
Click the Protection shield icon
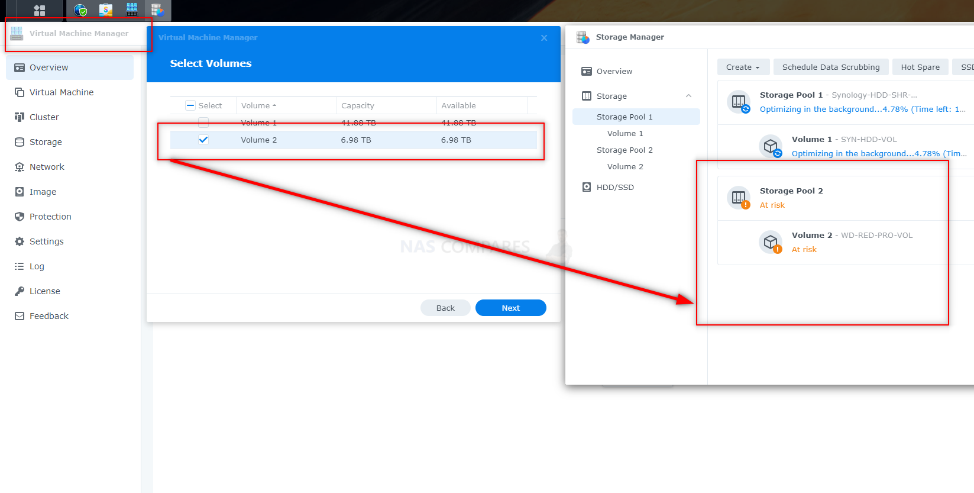(20, 217)
